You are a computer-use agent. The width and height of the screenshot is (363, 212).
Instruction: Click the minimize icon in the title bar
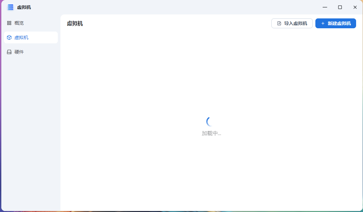[x=325, y=7]
